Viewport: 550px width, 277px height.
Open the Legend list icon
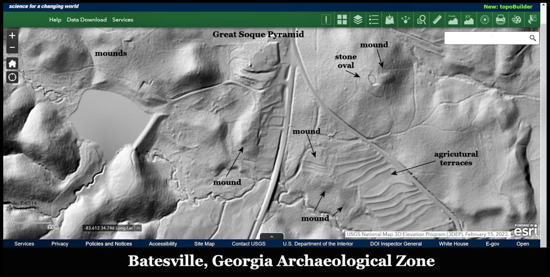point(374,20)
